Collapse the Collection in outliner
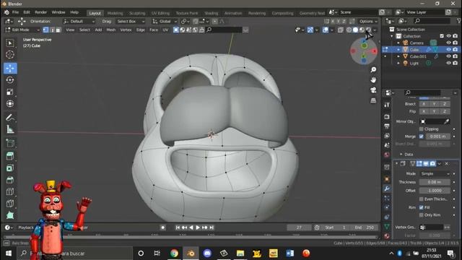 point(392,36)
